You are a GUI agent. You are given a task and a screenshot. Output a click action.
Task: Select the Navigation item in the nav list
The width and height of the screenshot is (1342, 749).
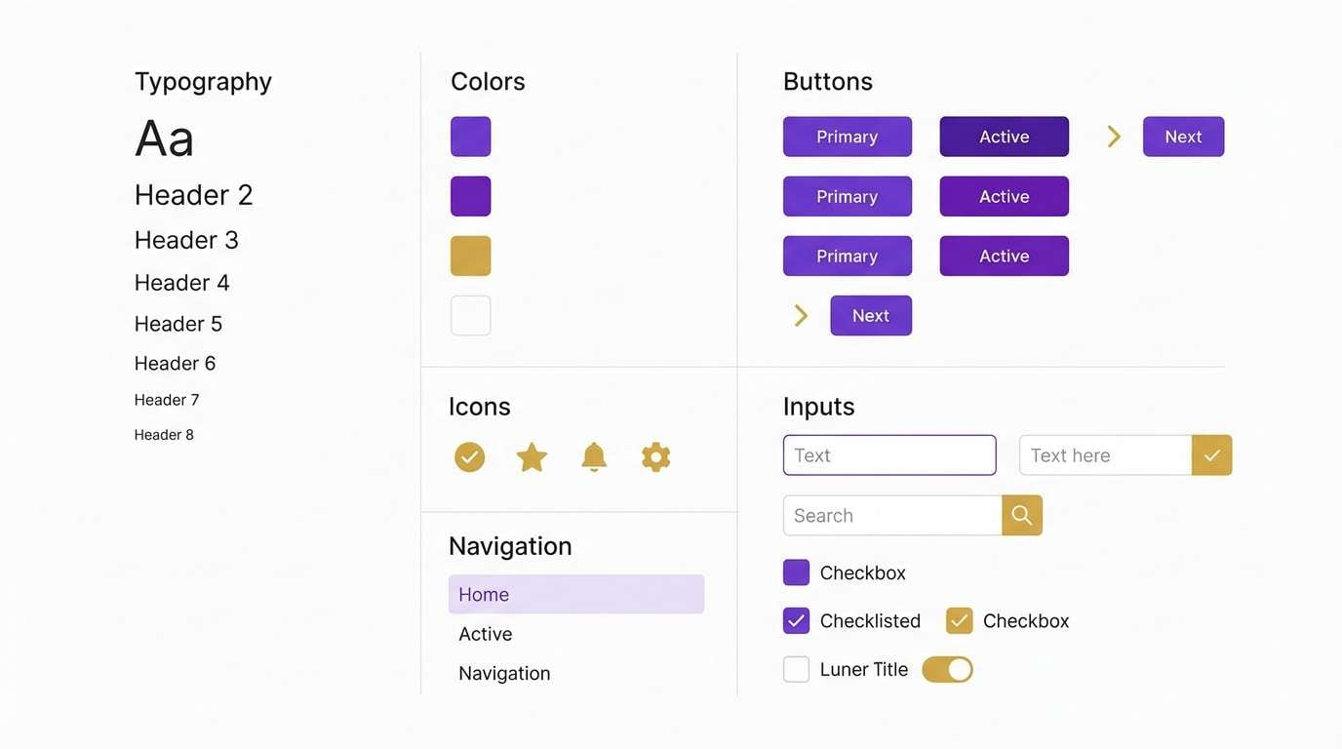[x=504, y=672]
